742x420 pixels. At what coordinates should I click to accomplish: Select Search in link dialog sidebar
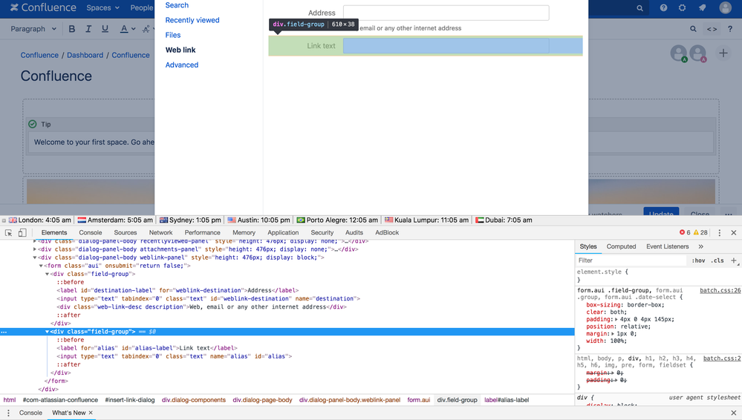tap(177, 5)
